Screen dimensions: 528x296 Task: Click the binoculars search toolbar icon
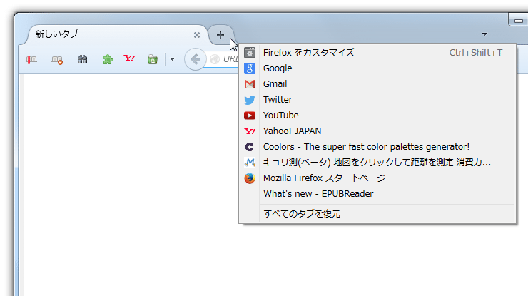83,60
